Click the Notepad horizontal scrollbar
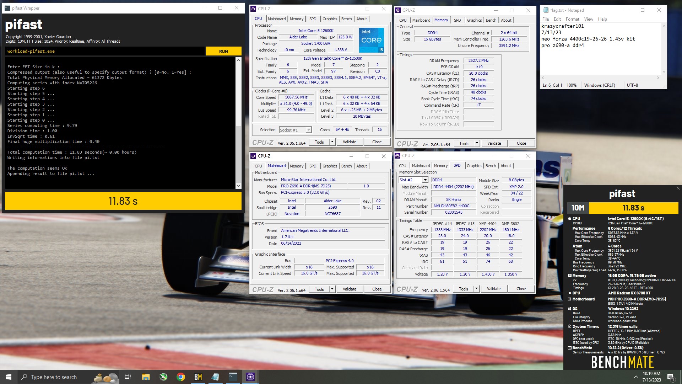Screen dimensions: 682x384 (x=601, y=78)
